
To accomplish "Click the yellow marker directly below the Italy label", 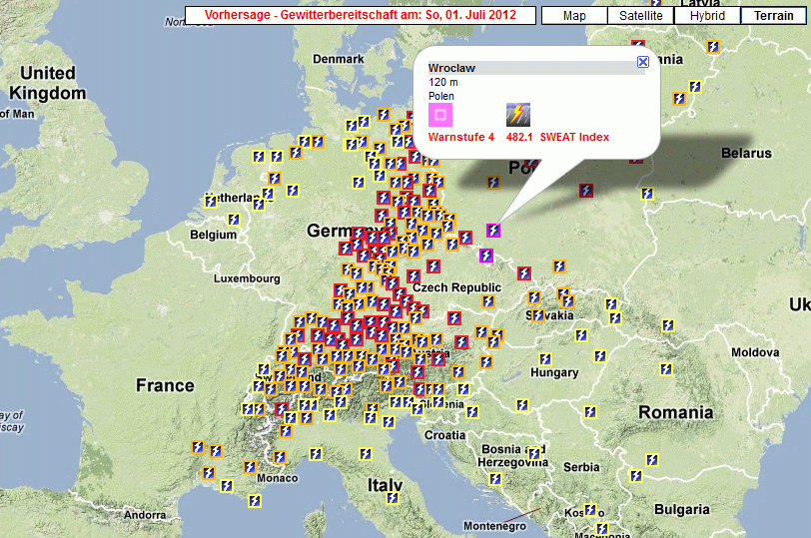I will click(393, 498).
